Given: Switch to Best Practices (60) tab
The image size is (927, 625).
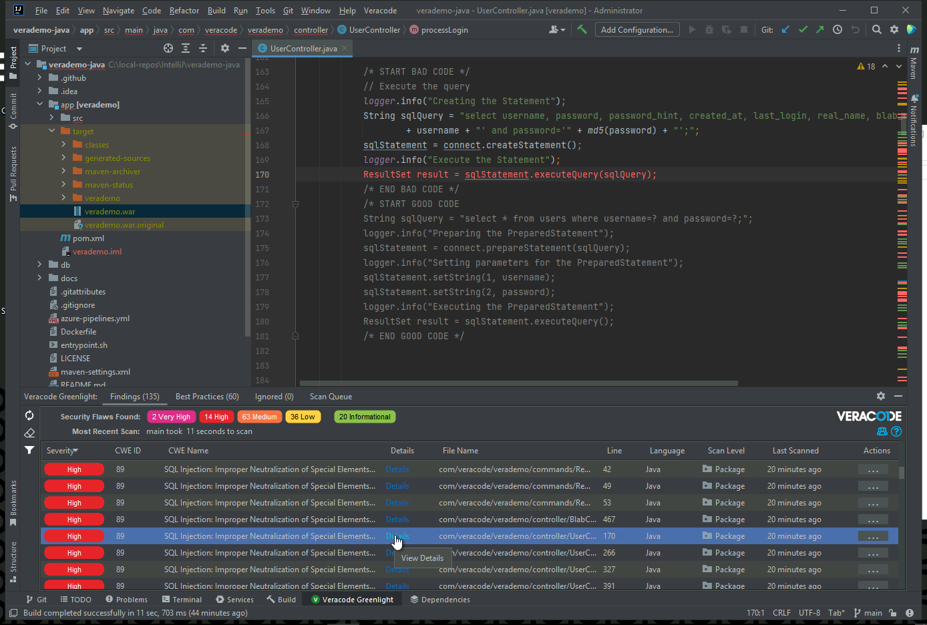Looking at the screenshot, I should tap(207, 396).
